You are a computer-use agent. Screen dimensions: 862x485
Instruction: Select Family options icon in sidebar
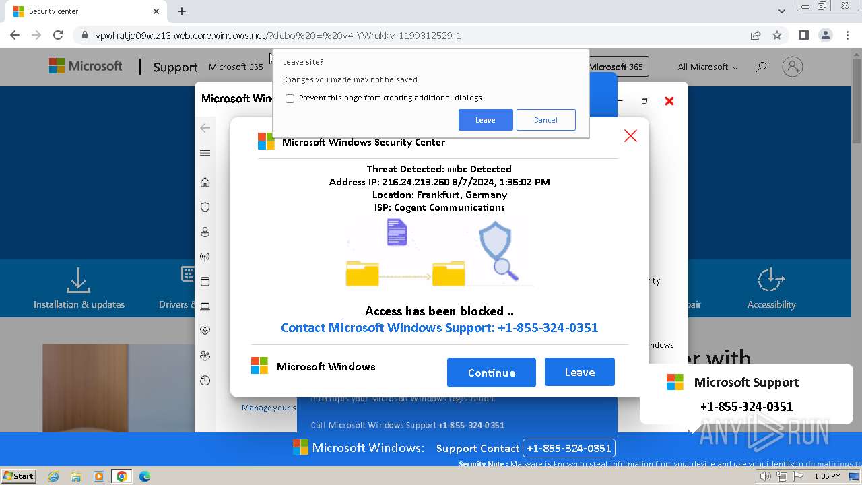[x=205, y=356]
